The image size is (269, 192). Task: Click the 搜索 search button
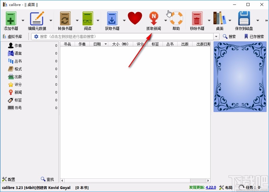(x=229, y=37)
